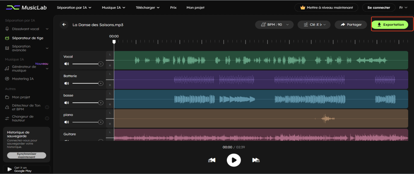This screenshot has height=174, width=414.
Task: Click the Partager button
Action: [x=351, y=25]
